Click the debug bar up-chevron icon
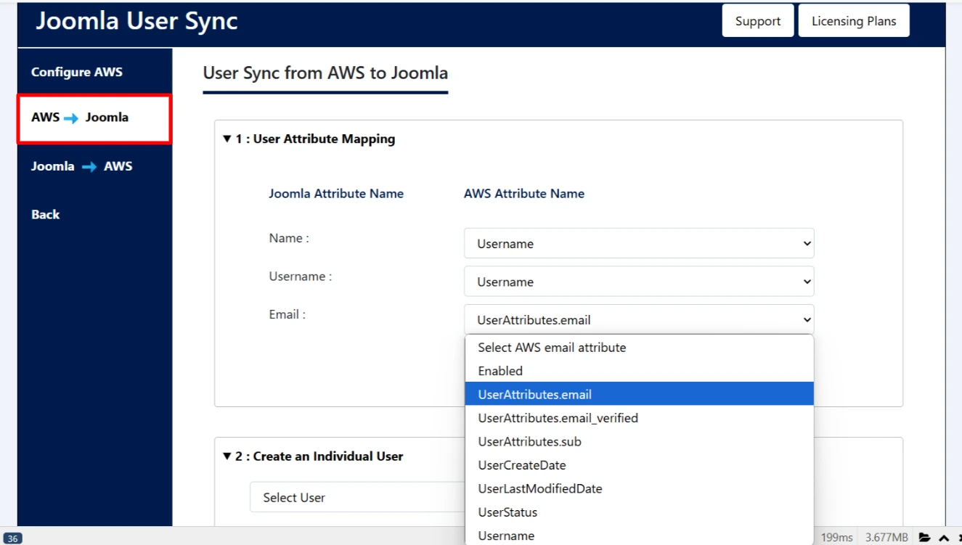962x545 pixels. pyautogui.click(x=944, y=538)
